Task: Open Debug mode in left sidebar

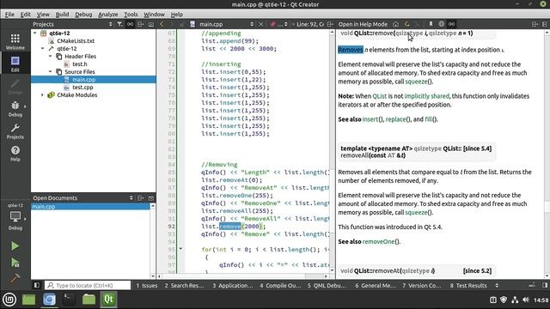Action: (x=15, y=109)
